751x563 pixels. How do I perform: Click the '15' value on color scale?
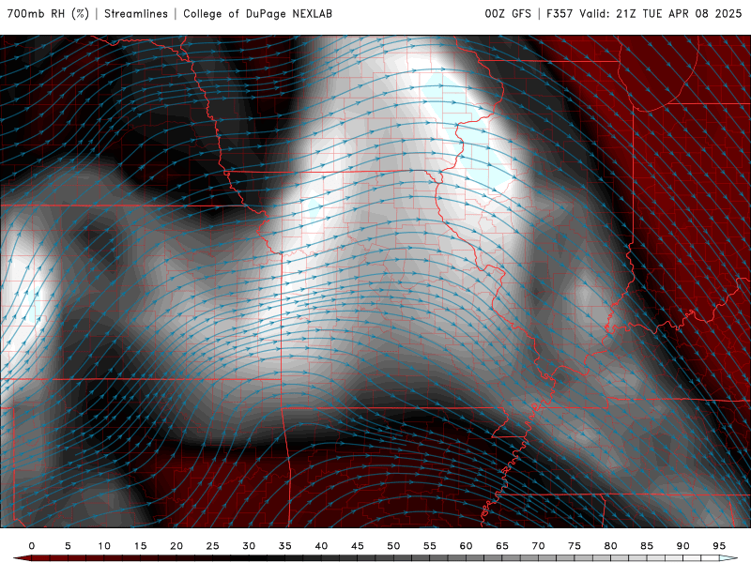click(140, 546)
